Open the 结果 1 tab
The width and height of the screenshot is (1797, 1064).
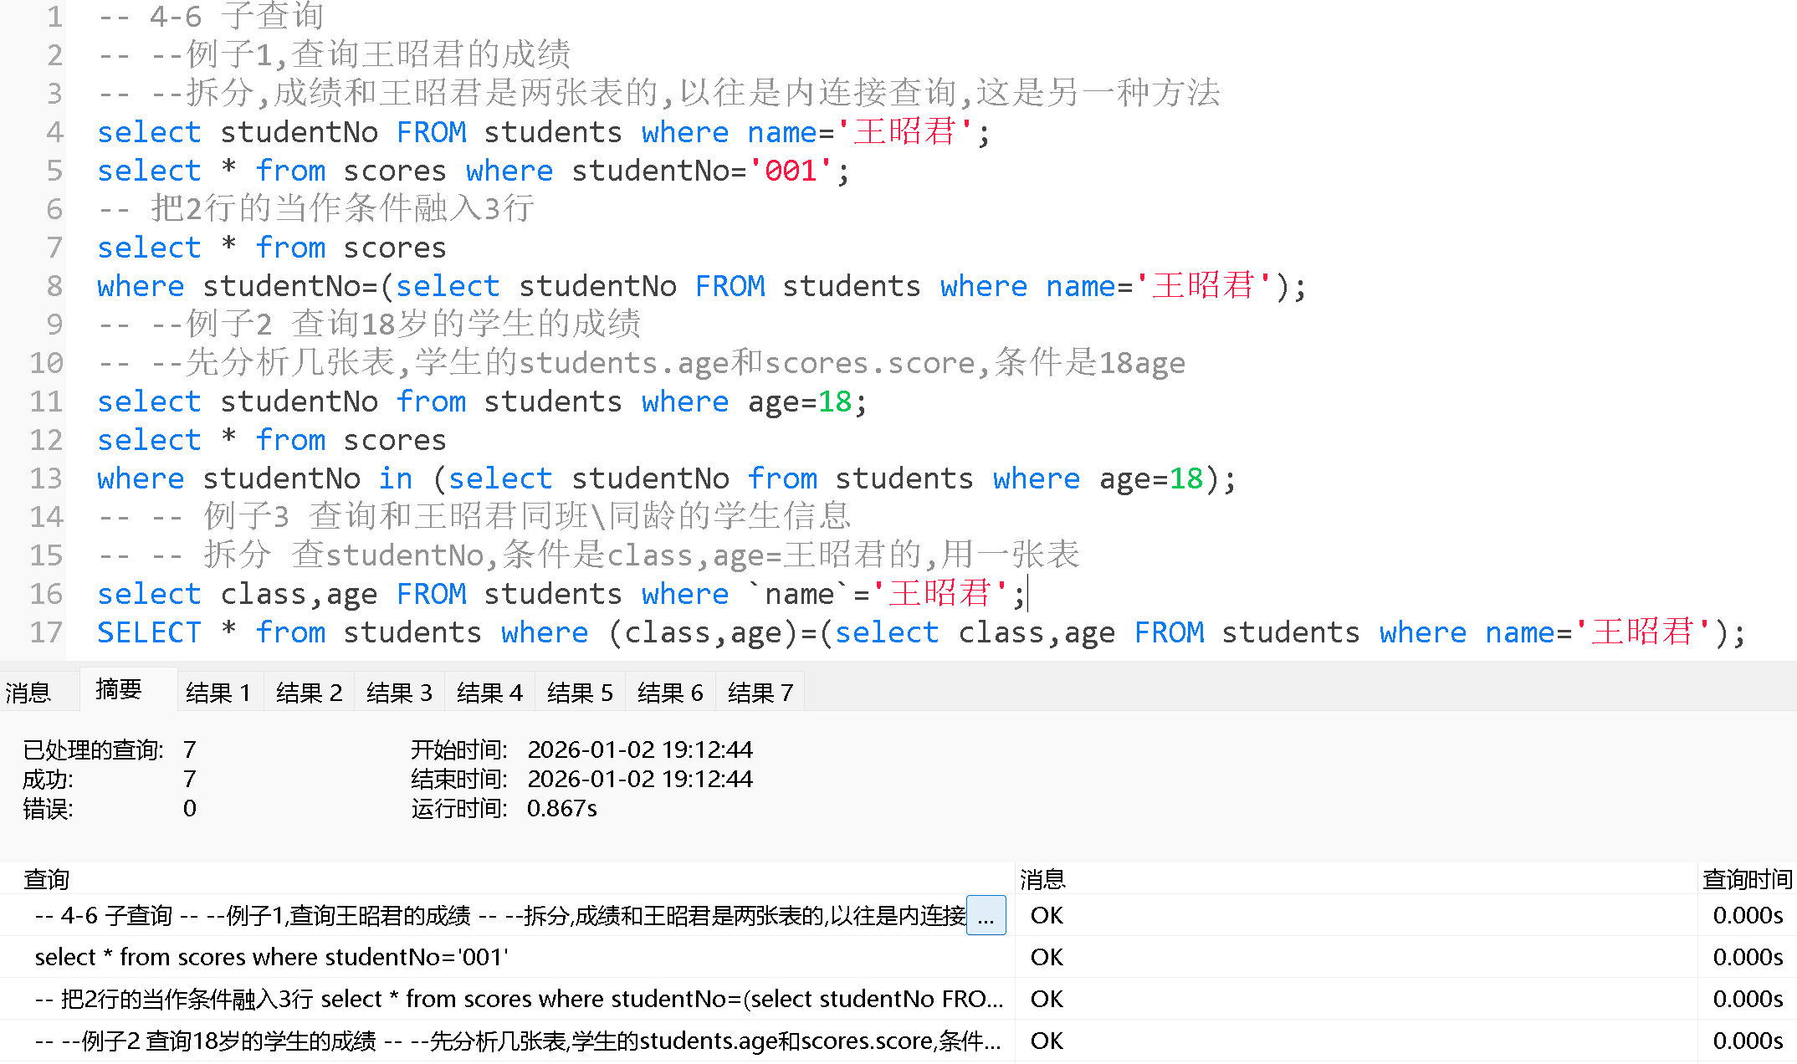[219, 692]
